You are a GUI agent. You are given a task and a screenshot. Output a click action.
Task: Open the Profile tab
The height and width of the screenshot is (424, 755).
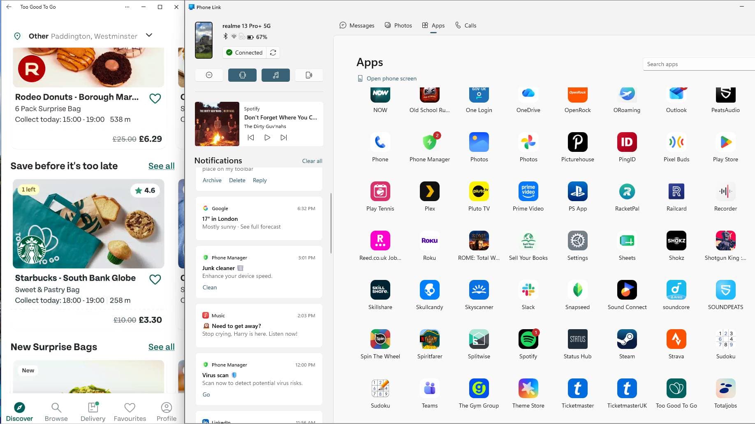[x=167, y=412]
